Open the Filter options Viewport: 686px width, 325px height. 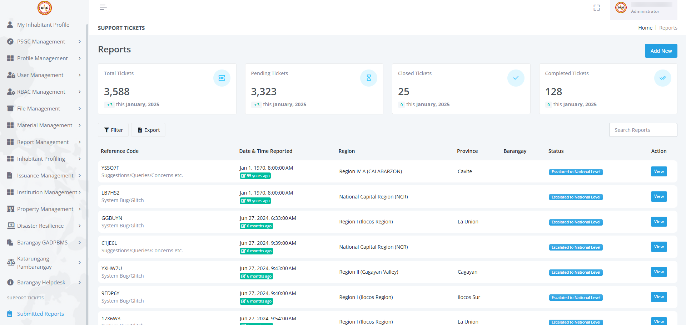point(113,130)
